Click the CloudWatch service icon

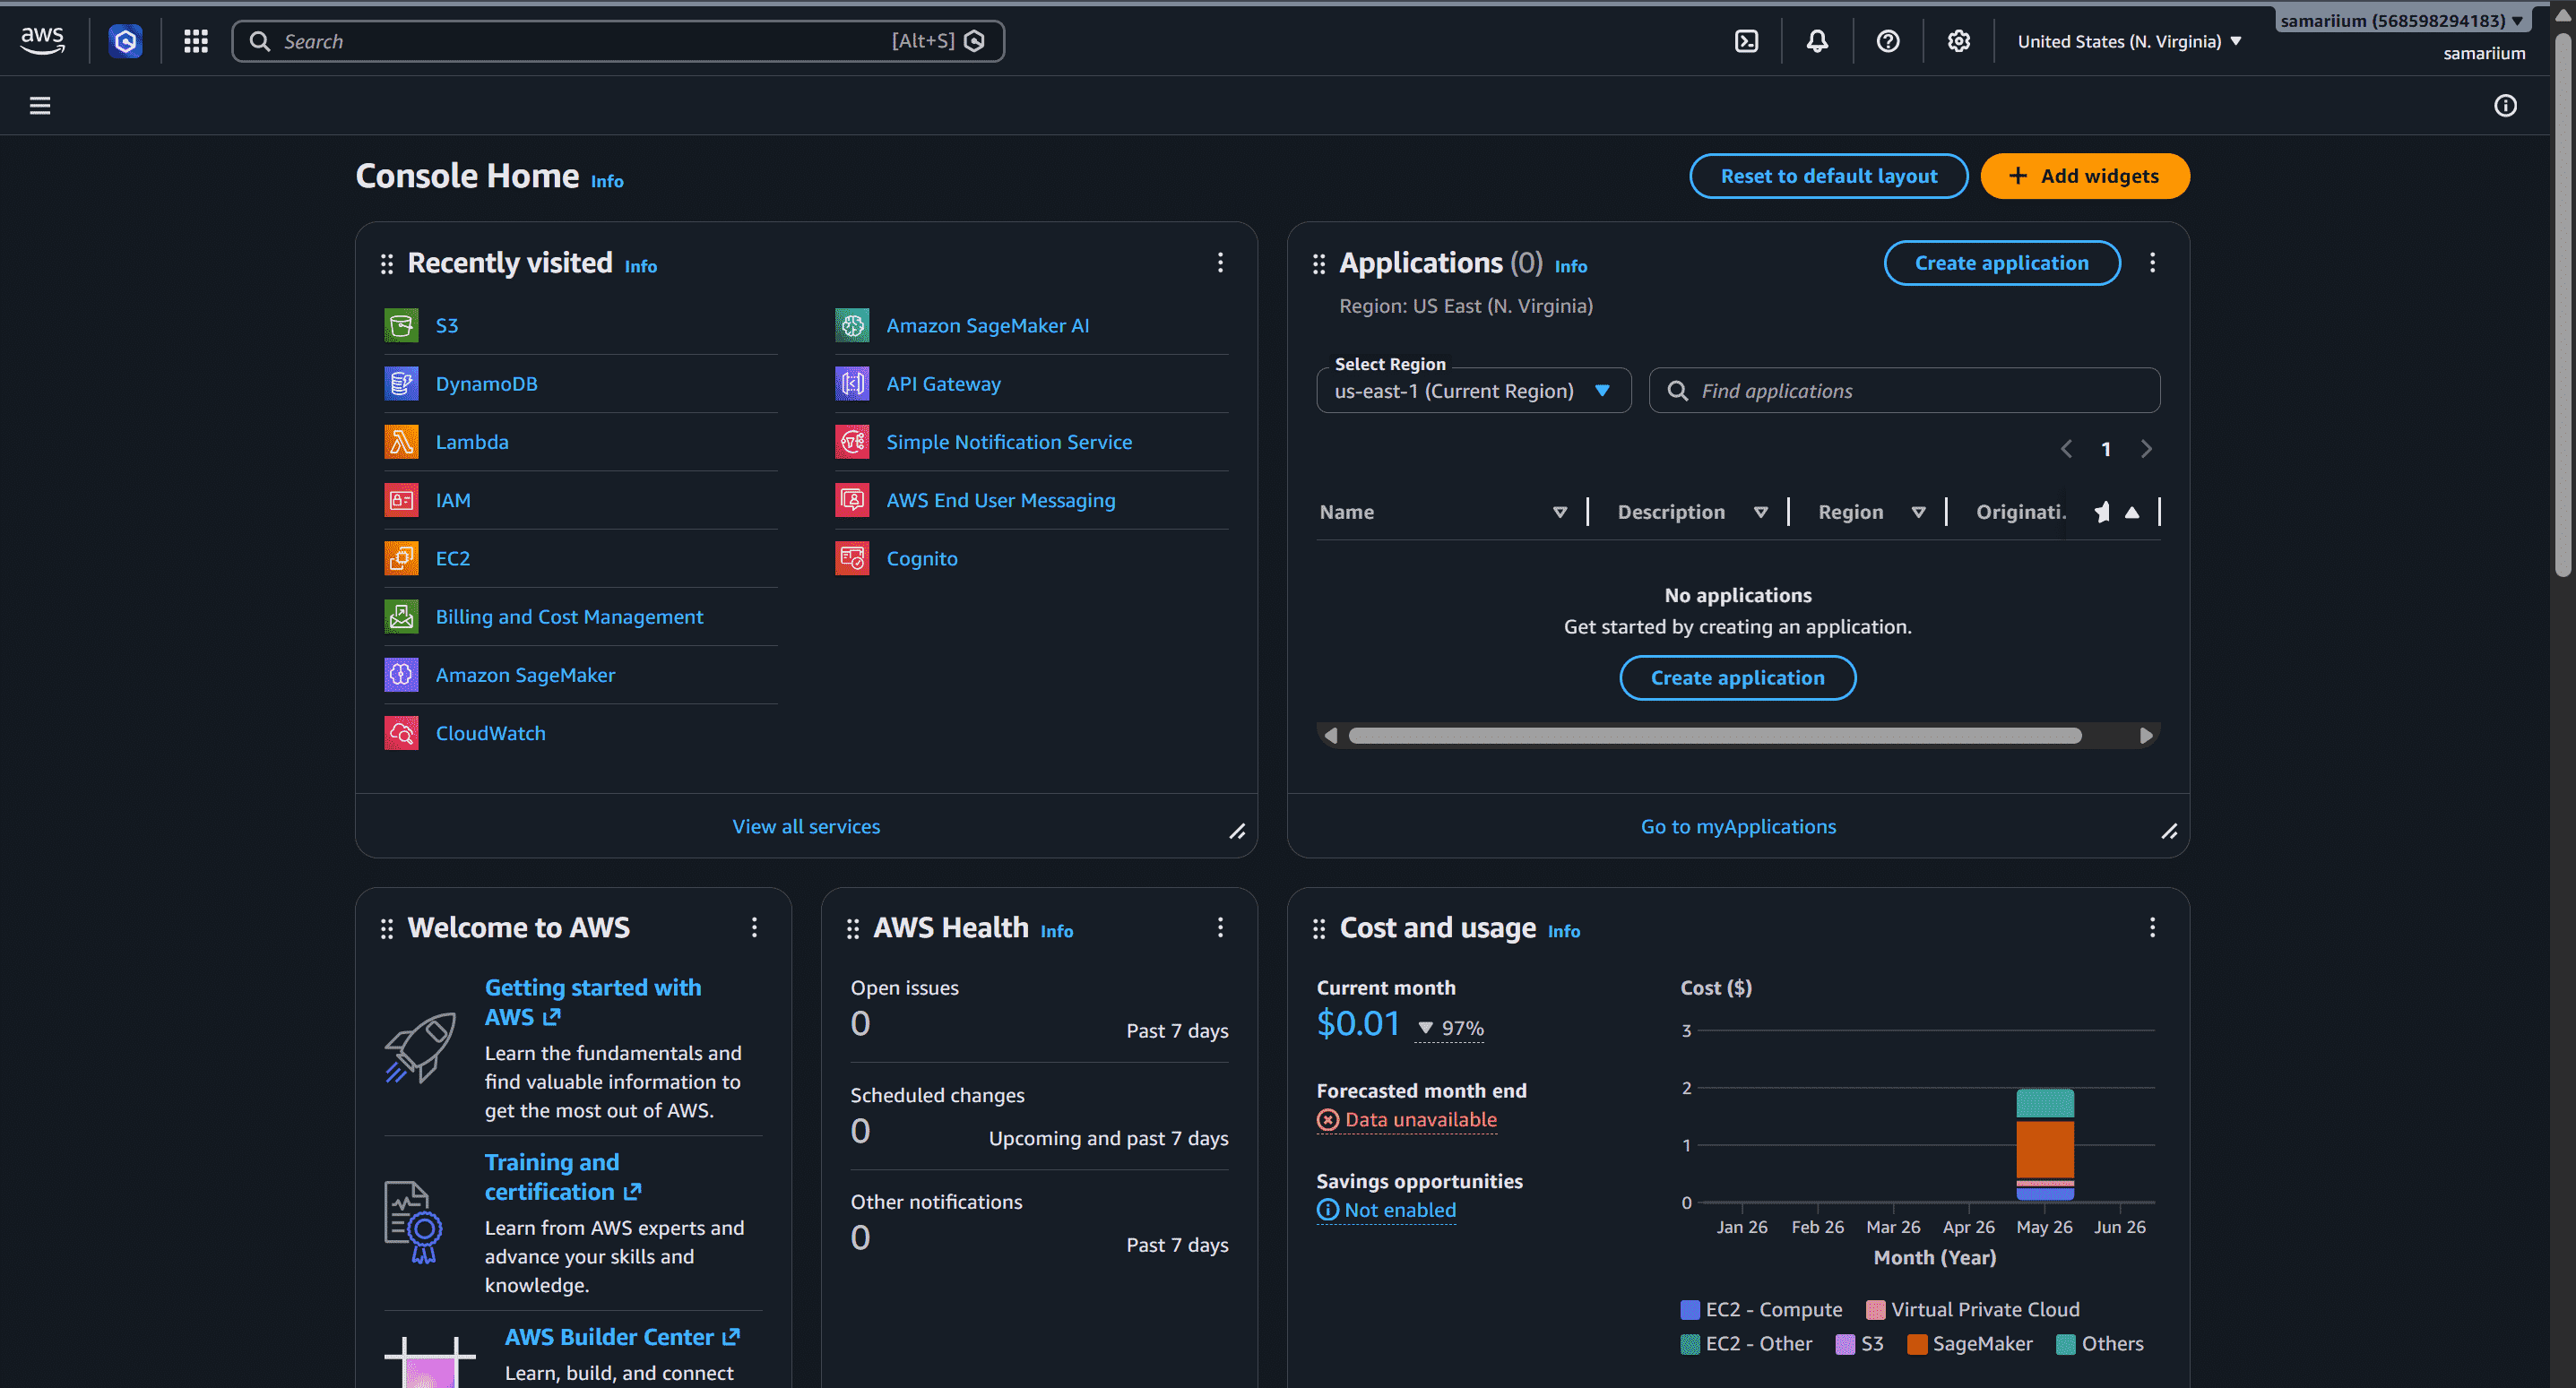(402, 733)
